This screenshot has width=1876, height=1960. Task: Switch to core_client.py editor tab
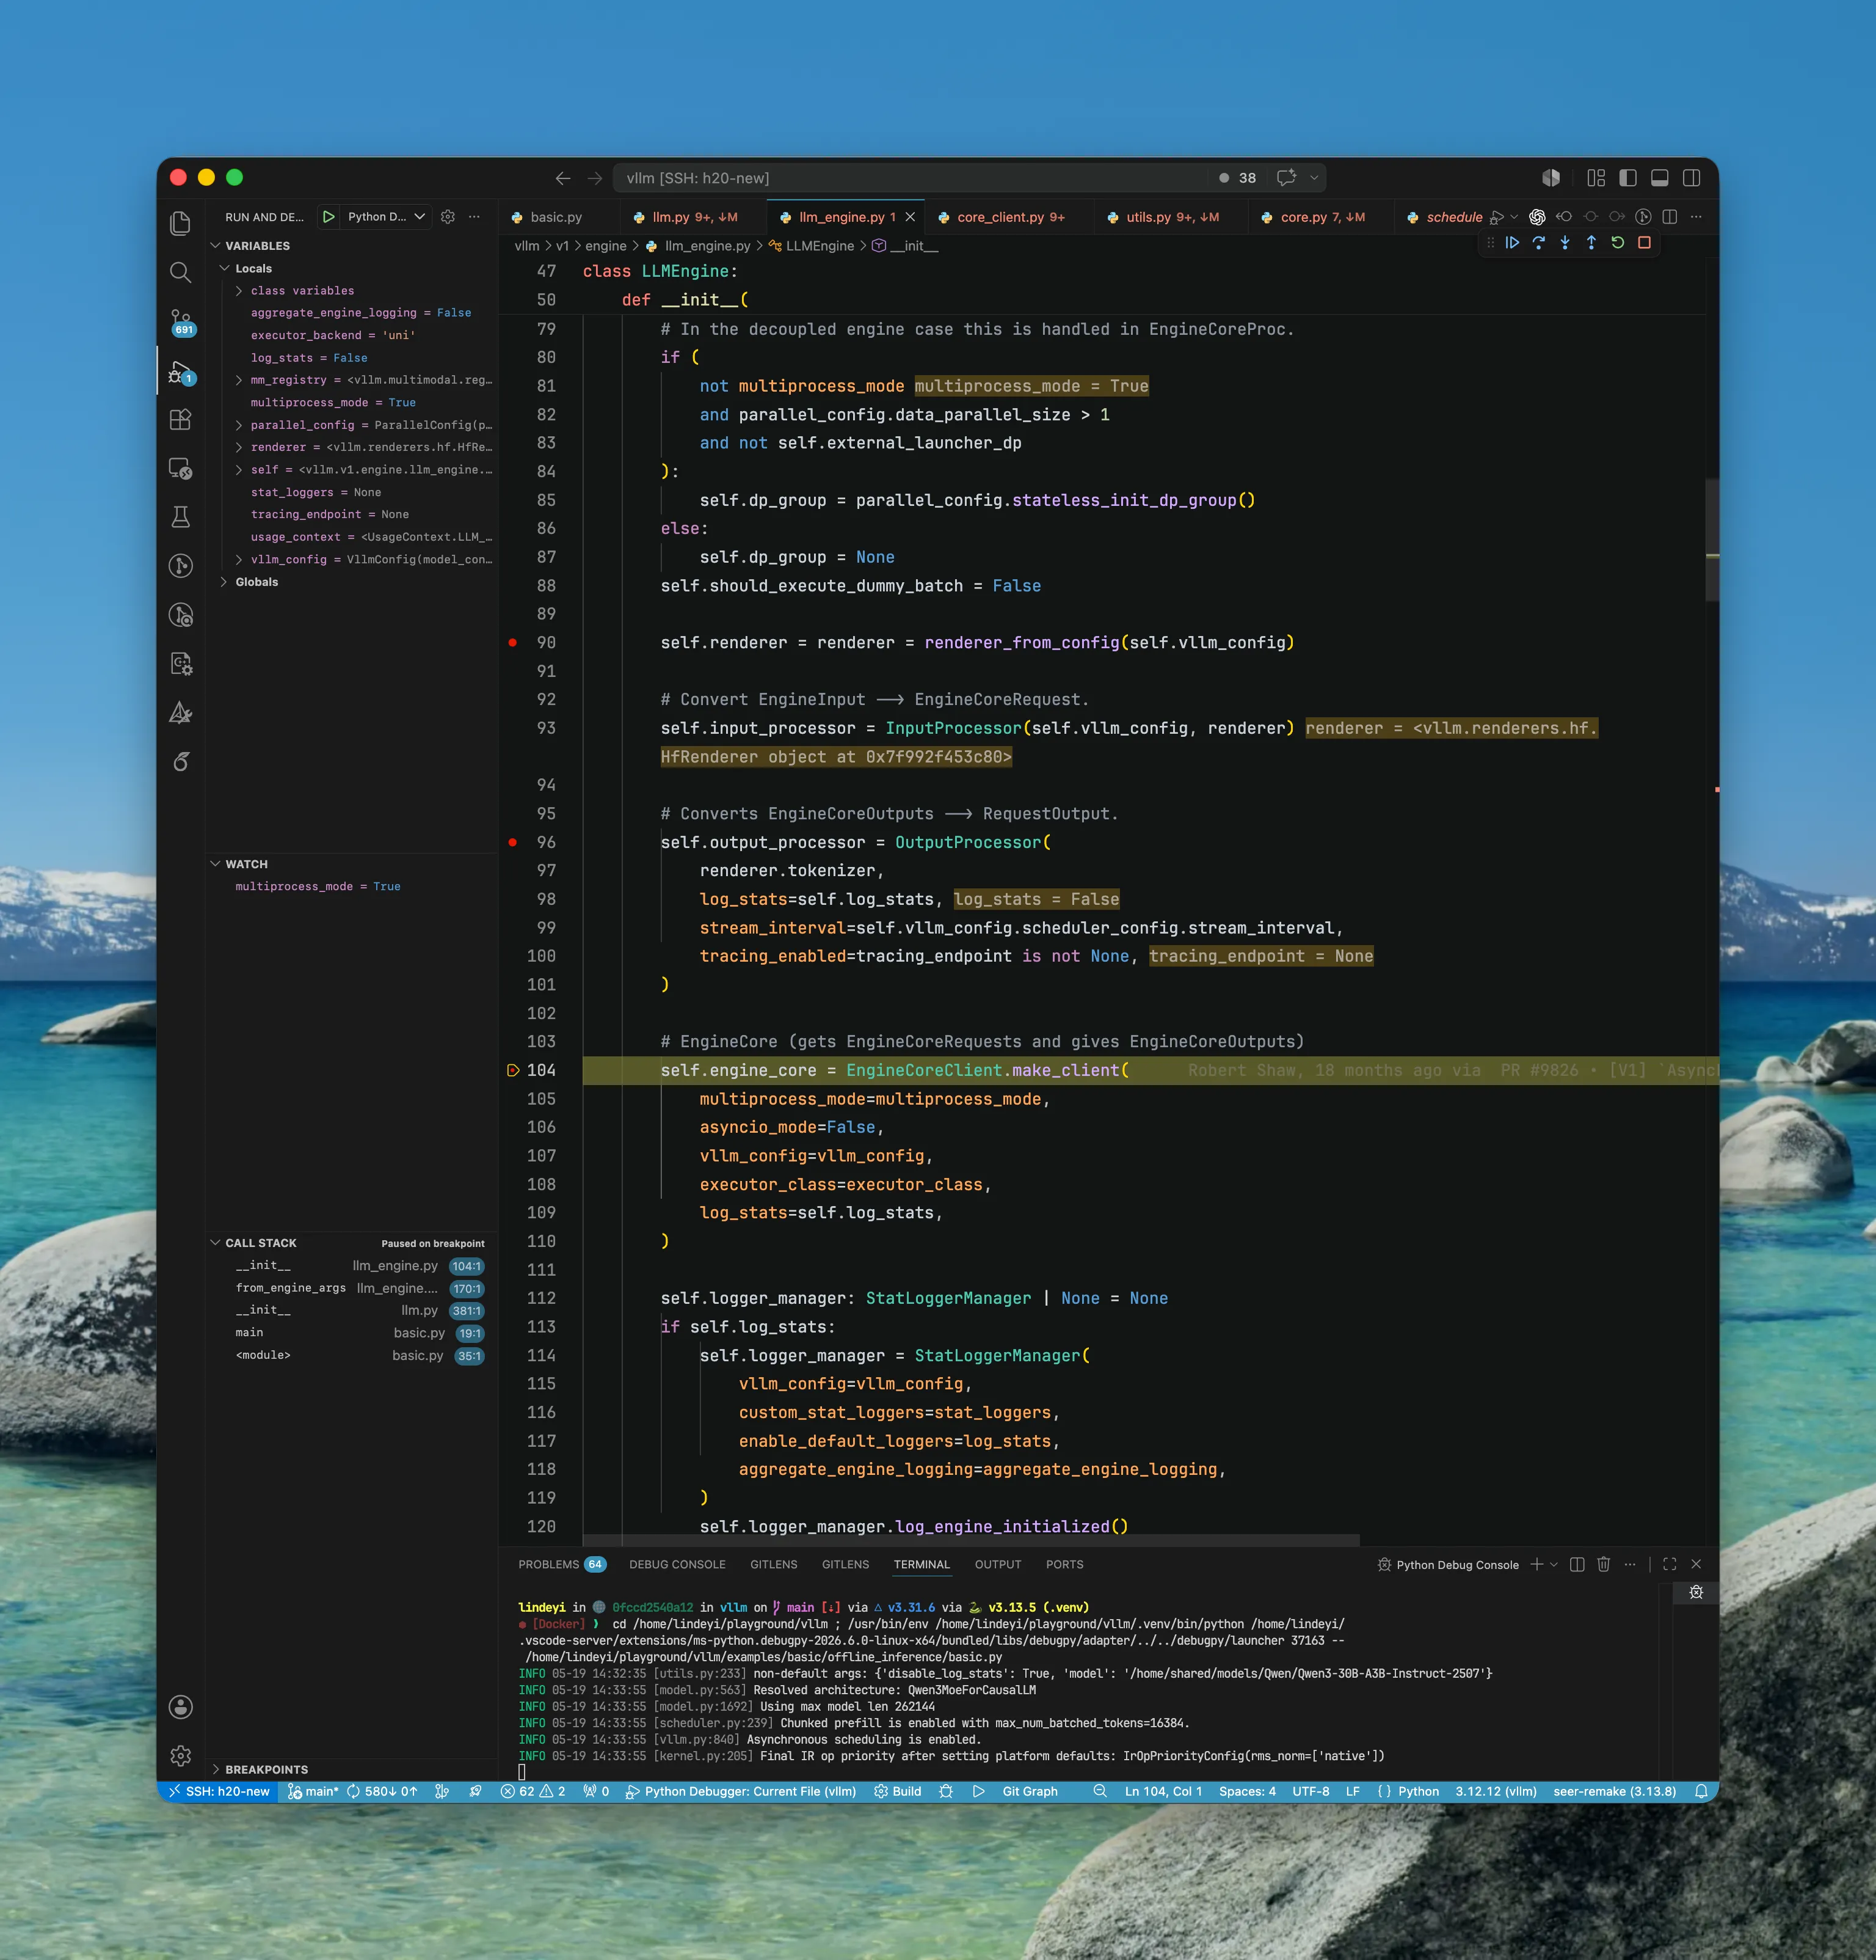pyautogui.click(x=1009, y=217)
